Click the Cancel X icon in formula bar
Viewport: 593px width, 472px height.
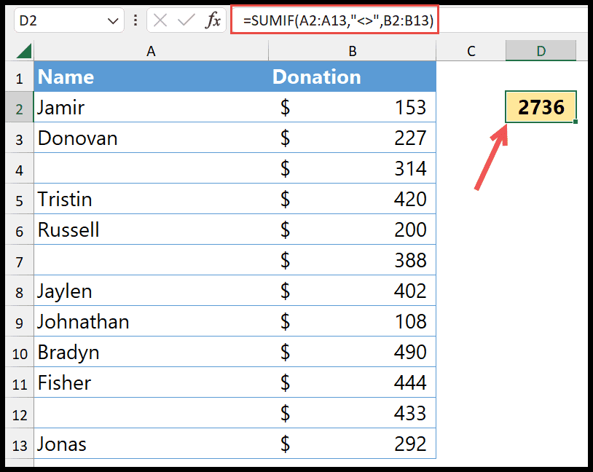(x=162, y=21)
